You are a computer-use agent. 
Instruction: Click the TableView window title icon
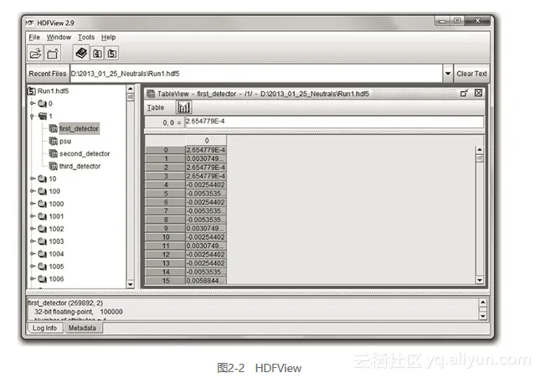151,94
